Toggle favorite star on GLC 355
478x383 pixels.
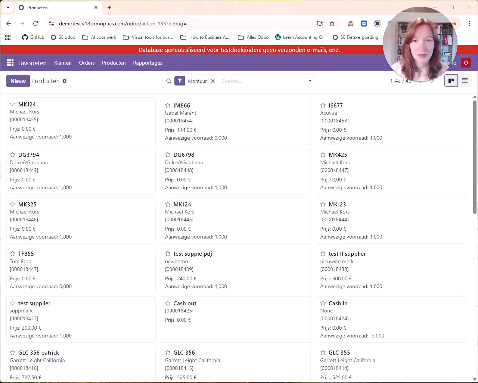click(x=323, y=352)
